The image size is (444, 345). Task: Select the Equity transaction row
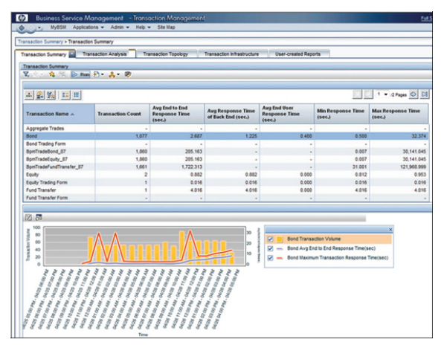click(x=226, y=175)
